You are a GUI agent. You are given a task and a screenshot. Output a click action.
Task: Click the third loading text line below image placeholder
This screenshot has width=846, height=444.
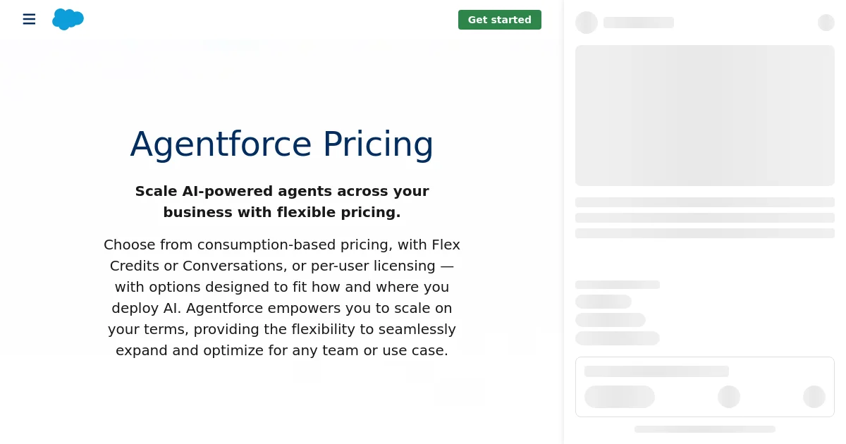[x=705, y=233]
